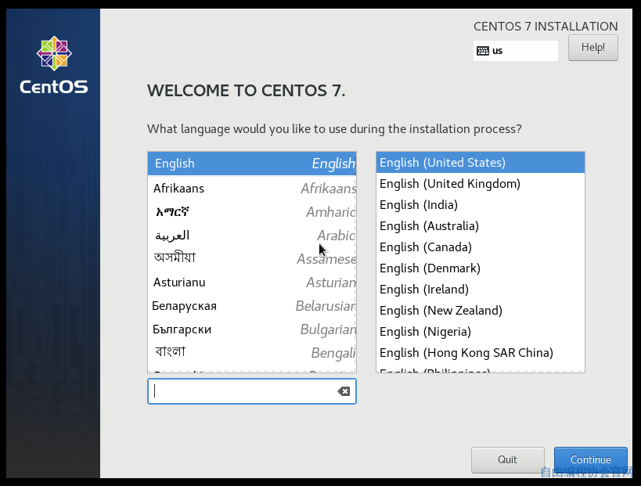Choose English (India) locale

point(481,205)
